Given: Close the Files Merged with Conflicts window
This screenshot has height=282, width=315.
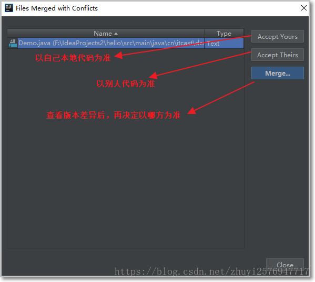Looking at the screenshot, I should 304,8.
